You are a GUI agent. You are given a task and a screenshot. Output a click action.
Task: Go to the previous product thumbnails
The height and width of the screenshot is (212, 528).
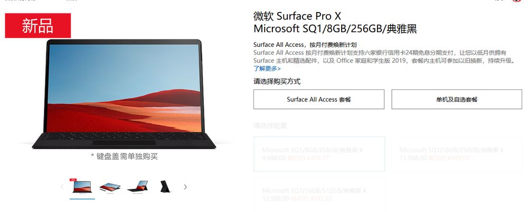click(x=62, y=187)
